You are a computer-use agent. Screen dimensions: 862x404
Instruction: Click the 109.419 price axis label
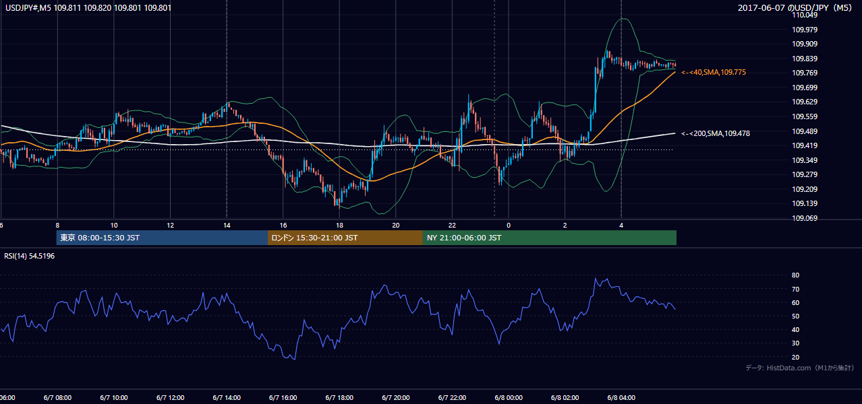click(805, 145)
